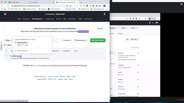Open the Watch dropdown in back window
Screen dimensions: 184x103
[x=113, y=28]
